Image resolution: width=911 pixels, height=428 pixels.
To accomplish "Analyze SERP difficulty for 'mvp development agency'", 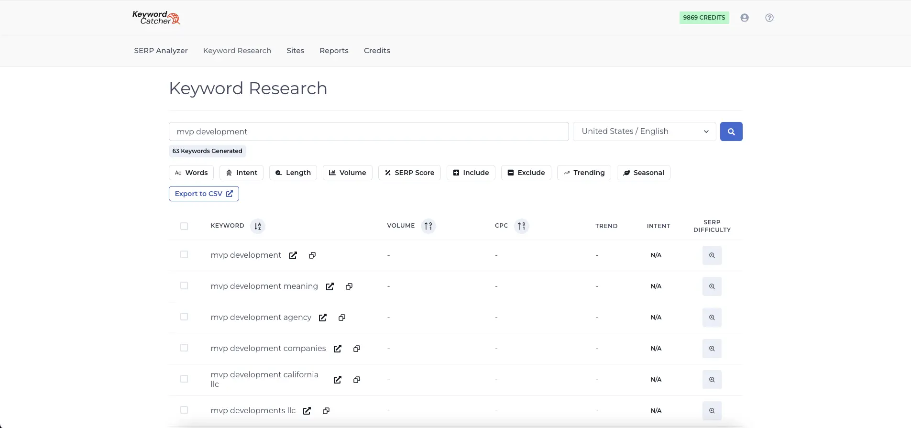I will (712, 318).
